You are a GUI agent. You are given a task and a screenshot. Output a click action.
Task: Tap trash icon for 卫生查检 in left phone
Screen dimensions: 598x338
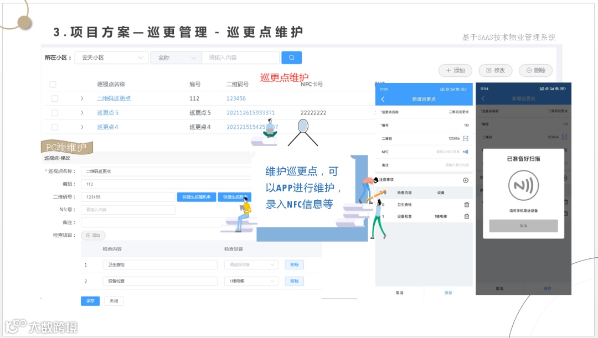tap(466, 205)
